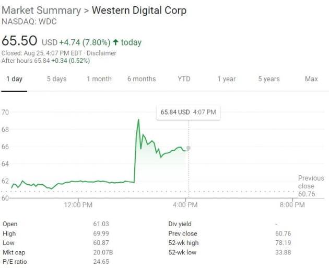Open the Disclaimer link
The height and width of the screenshot is (268, 329).
click(101, 53)
